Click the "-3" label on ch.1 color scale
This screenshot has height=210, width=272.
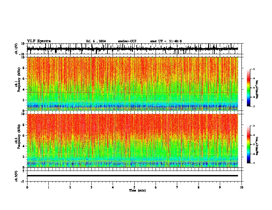[x=253, y=69]
